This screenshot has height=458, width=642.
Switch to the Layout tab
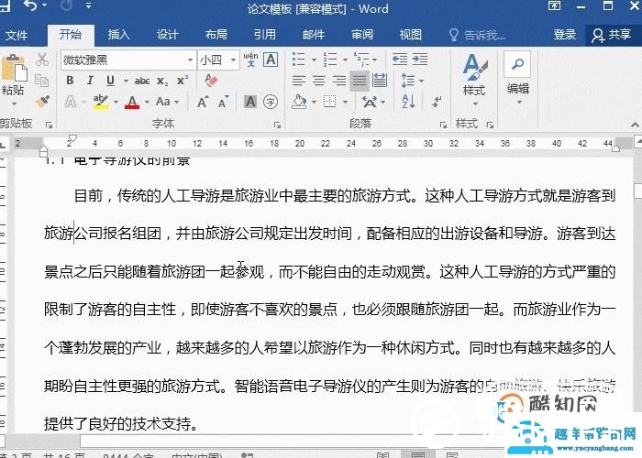[216, 35]
